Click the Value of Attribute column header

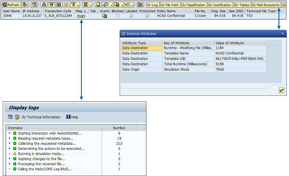240,43
